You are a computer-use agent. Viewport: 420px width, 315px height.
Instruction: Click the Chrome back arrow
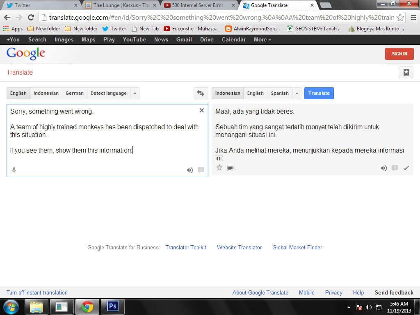pos(7,17)
